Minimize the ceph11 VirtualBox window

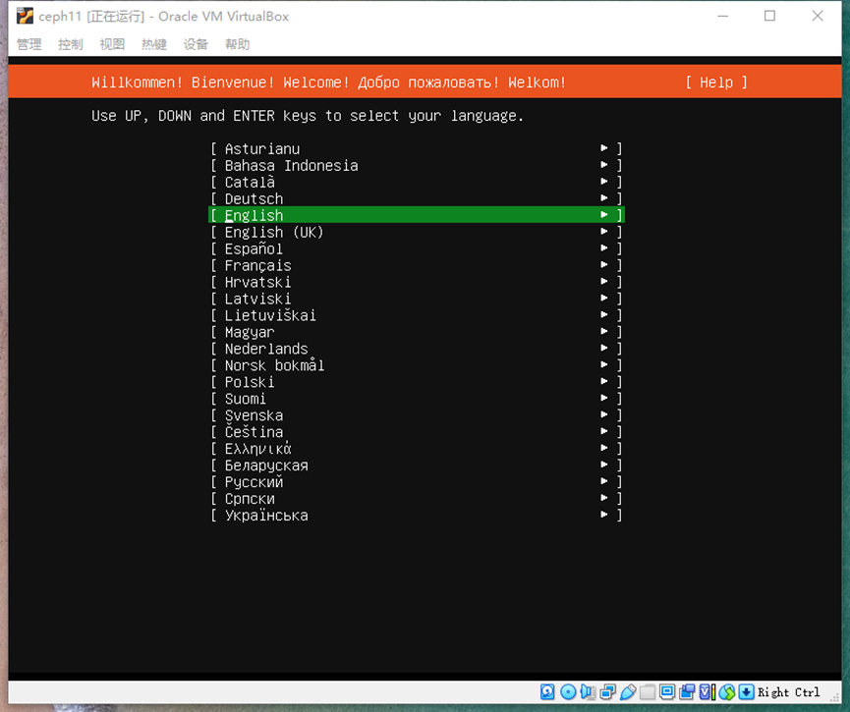[722, 17]
